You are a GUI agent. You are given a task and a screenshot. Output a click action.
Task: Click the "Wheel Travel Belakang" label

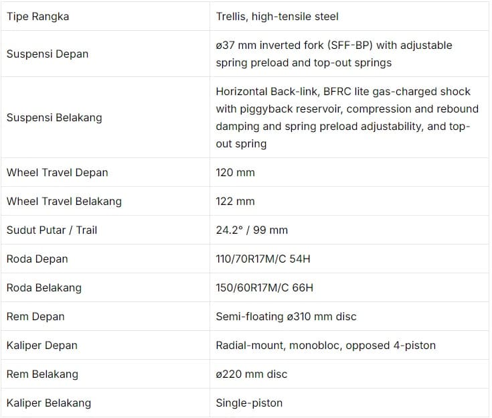pos(64,201)
